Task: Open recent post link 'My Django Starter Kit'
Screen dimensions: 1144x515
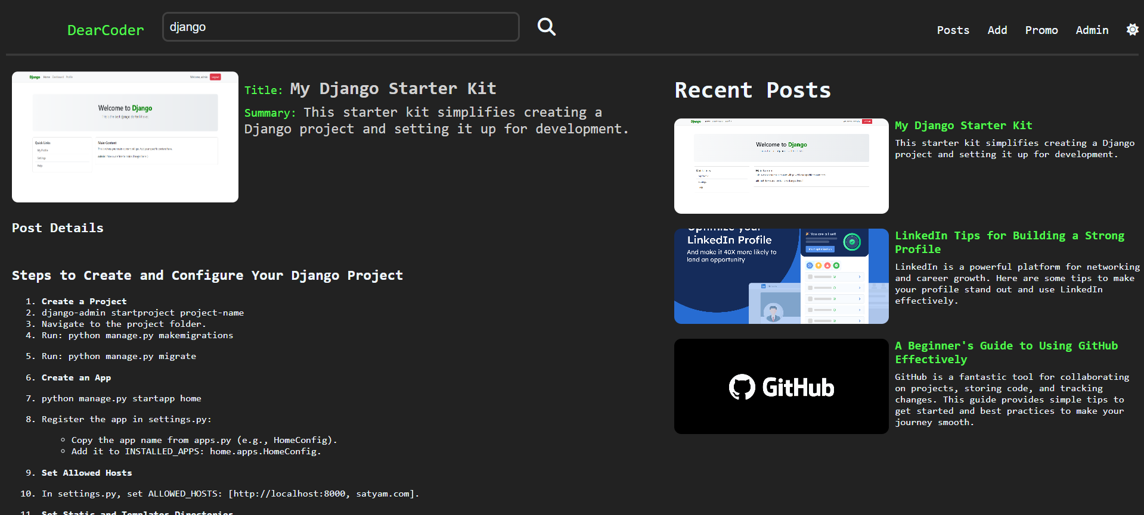Action: point(963,126)
